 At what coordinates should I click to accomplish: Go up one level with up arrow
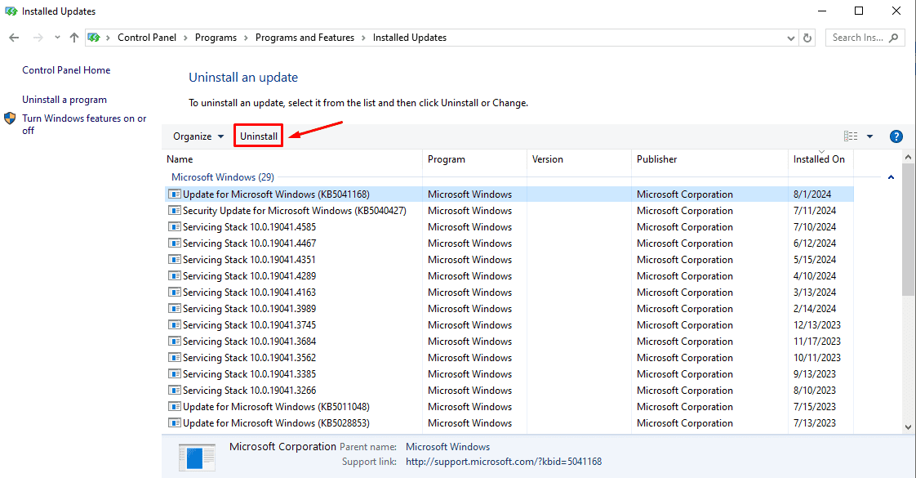[74, 38]
